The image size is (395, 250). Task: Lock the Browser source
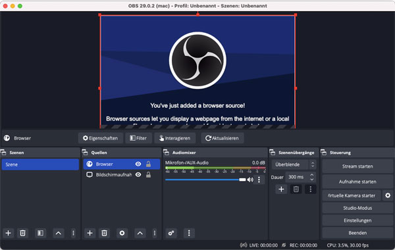[x=148, y=164]
